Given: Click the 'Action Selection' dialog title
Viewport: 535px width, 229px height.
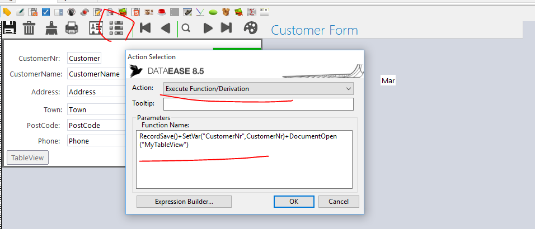Looking at the screenshot, I should coord(152,57).
